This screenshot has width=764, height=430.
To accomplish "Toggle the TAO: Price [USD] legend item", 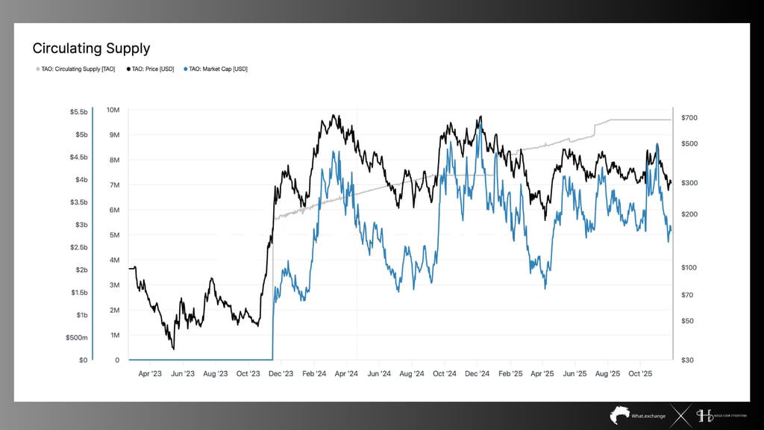I will [x=151, y=69].
